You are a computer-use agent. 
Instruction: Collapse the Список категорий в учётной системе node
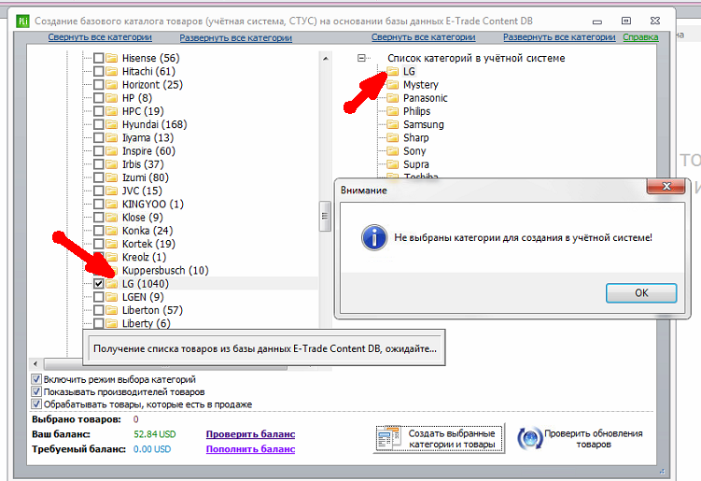click(x=361, y=58)
